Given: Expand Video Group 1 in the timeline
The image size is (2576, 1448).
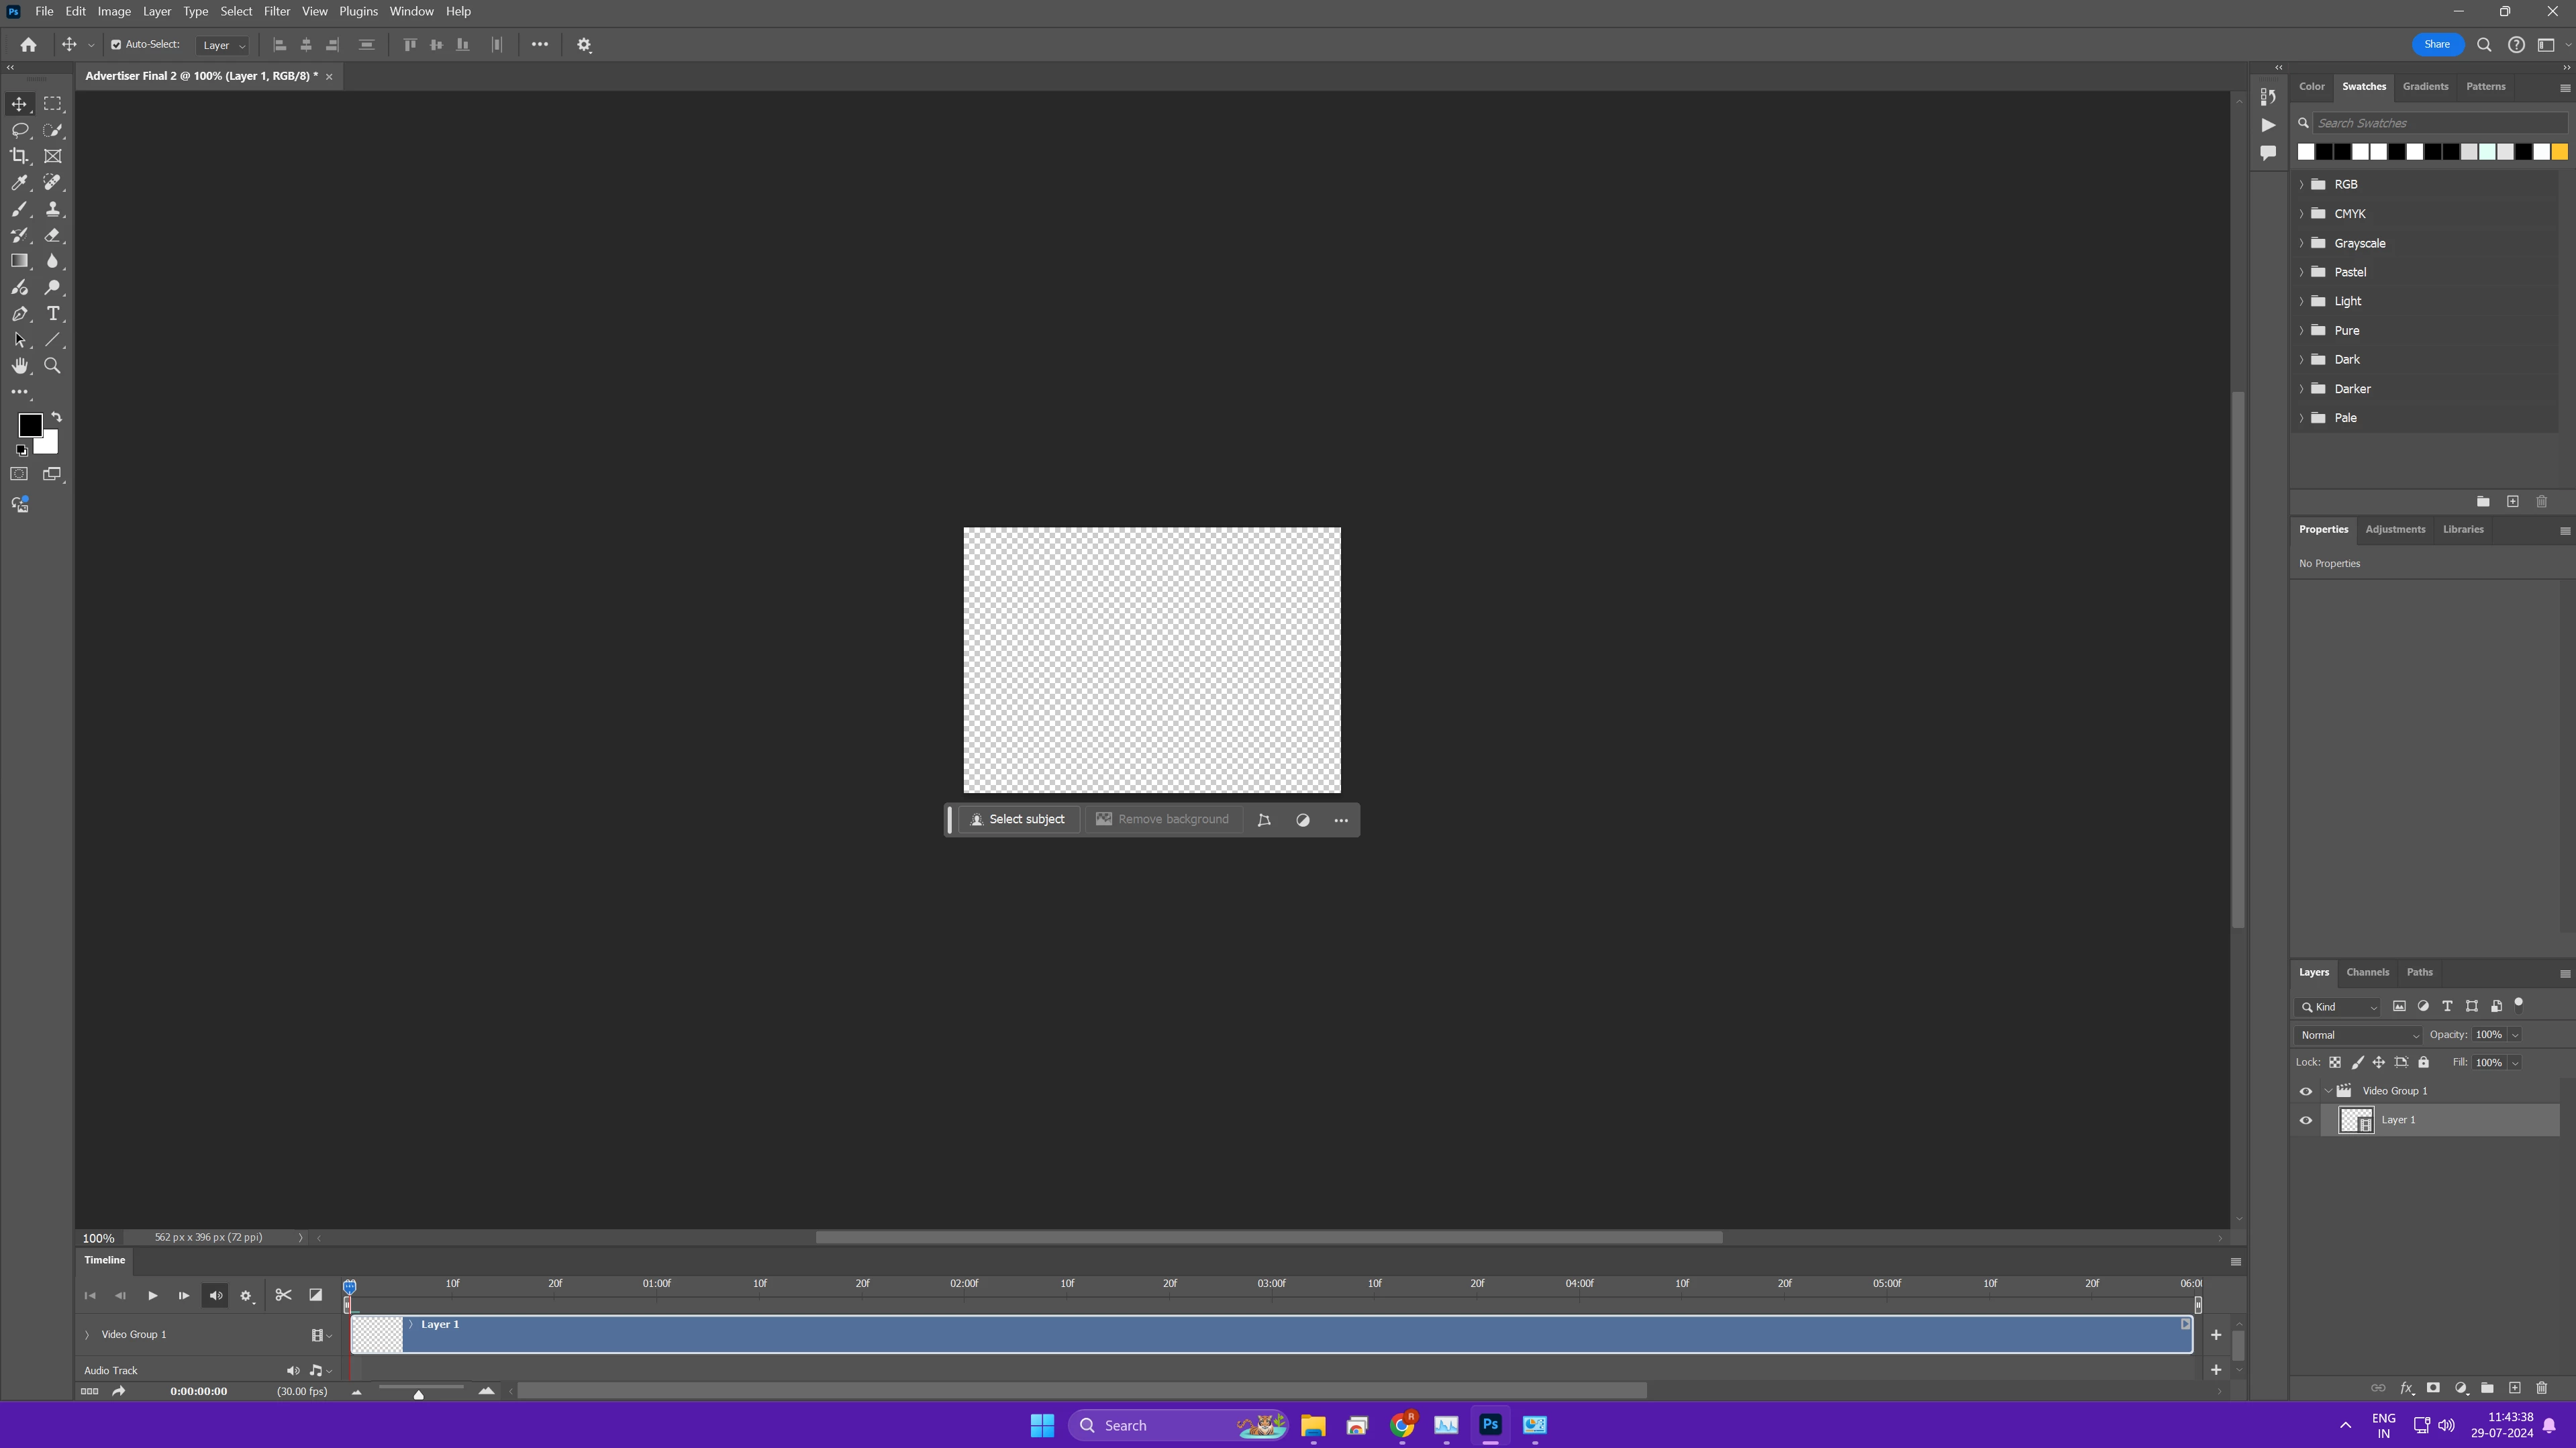Looking at the screenshot, I should (x=87, y=1335).
